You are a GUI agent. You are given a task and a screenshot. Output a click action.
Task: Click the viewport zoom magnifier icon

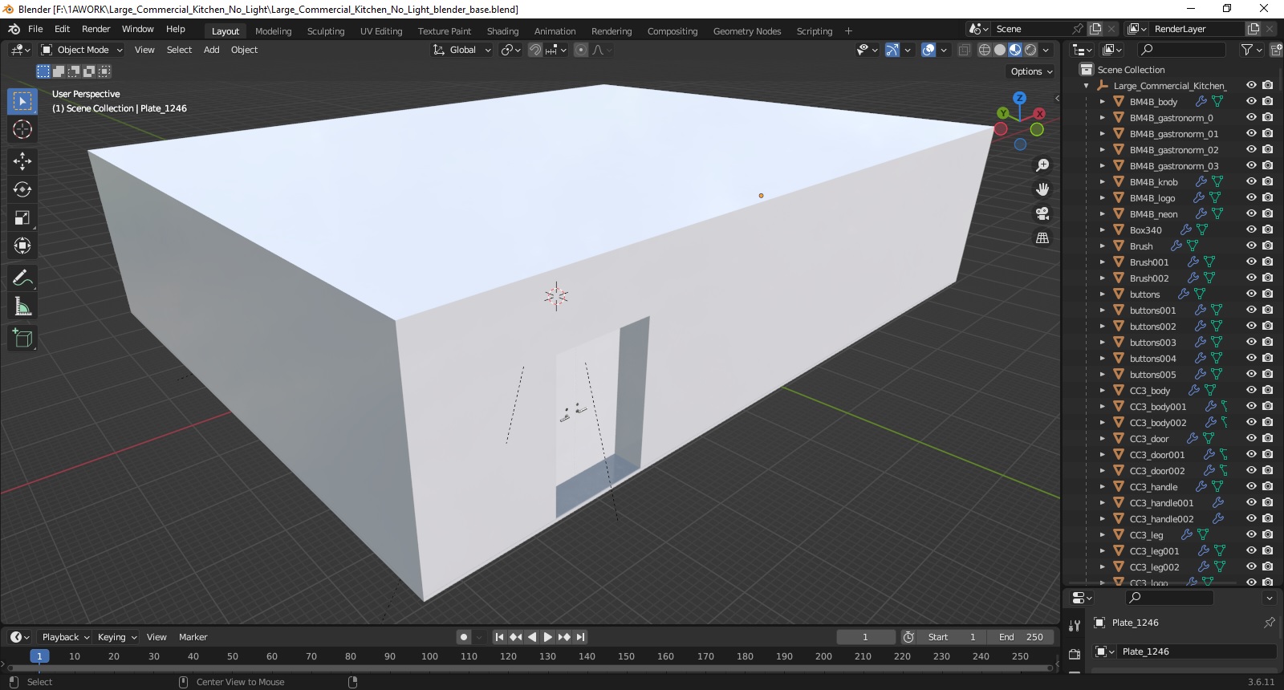click(1042, 165)
